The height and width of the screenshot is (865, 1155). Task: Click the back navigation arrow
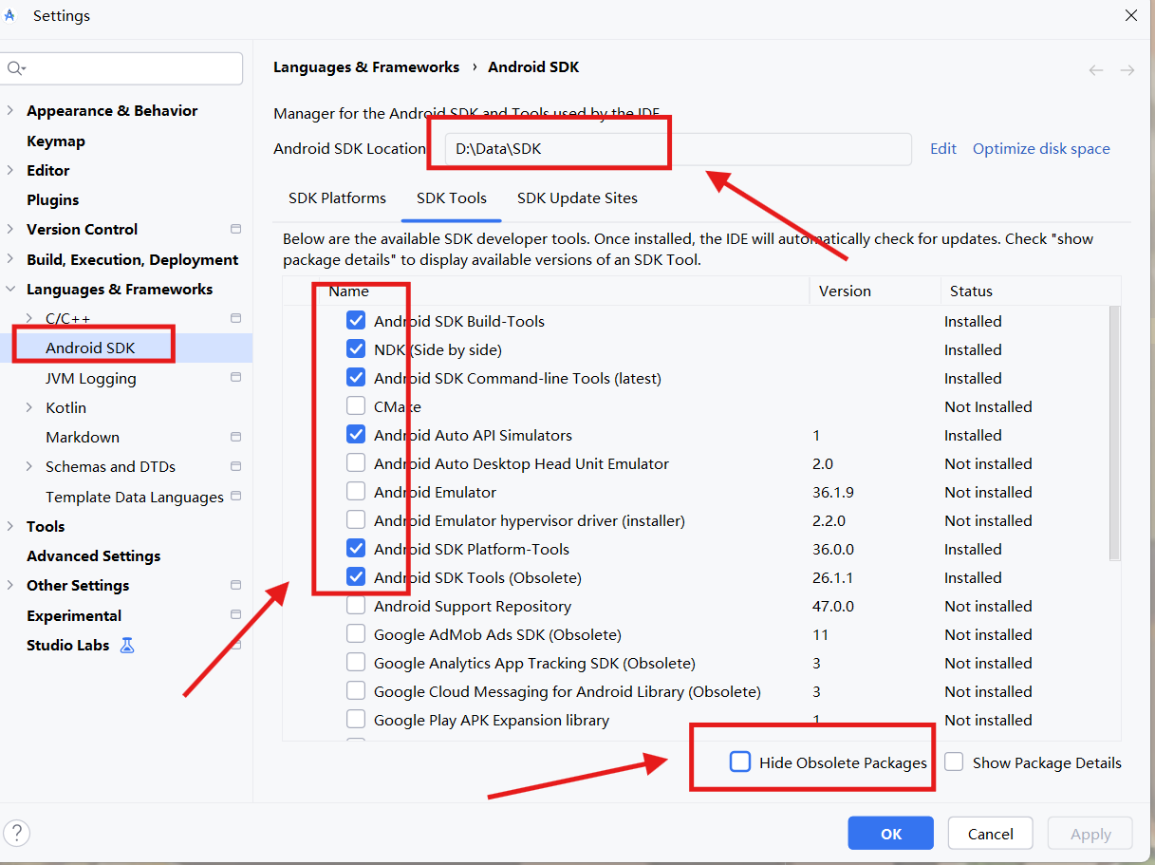(1096, 69)
